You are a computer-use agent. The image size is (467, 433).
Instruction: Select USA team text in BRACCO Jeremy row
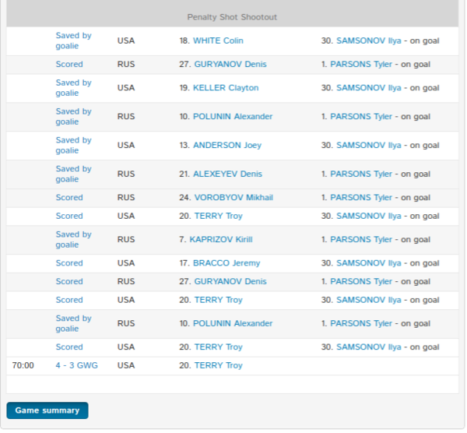[x=126, y=263]
